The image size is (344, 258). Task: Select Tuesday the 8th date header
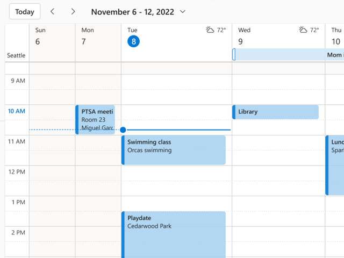click(133, 41)
